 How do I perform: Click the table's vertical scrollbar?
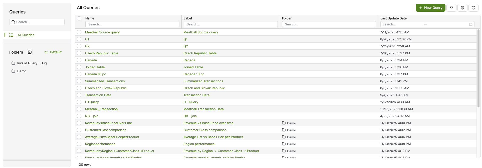click(x=479, y=68)
